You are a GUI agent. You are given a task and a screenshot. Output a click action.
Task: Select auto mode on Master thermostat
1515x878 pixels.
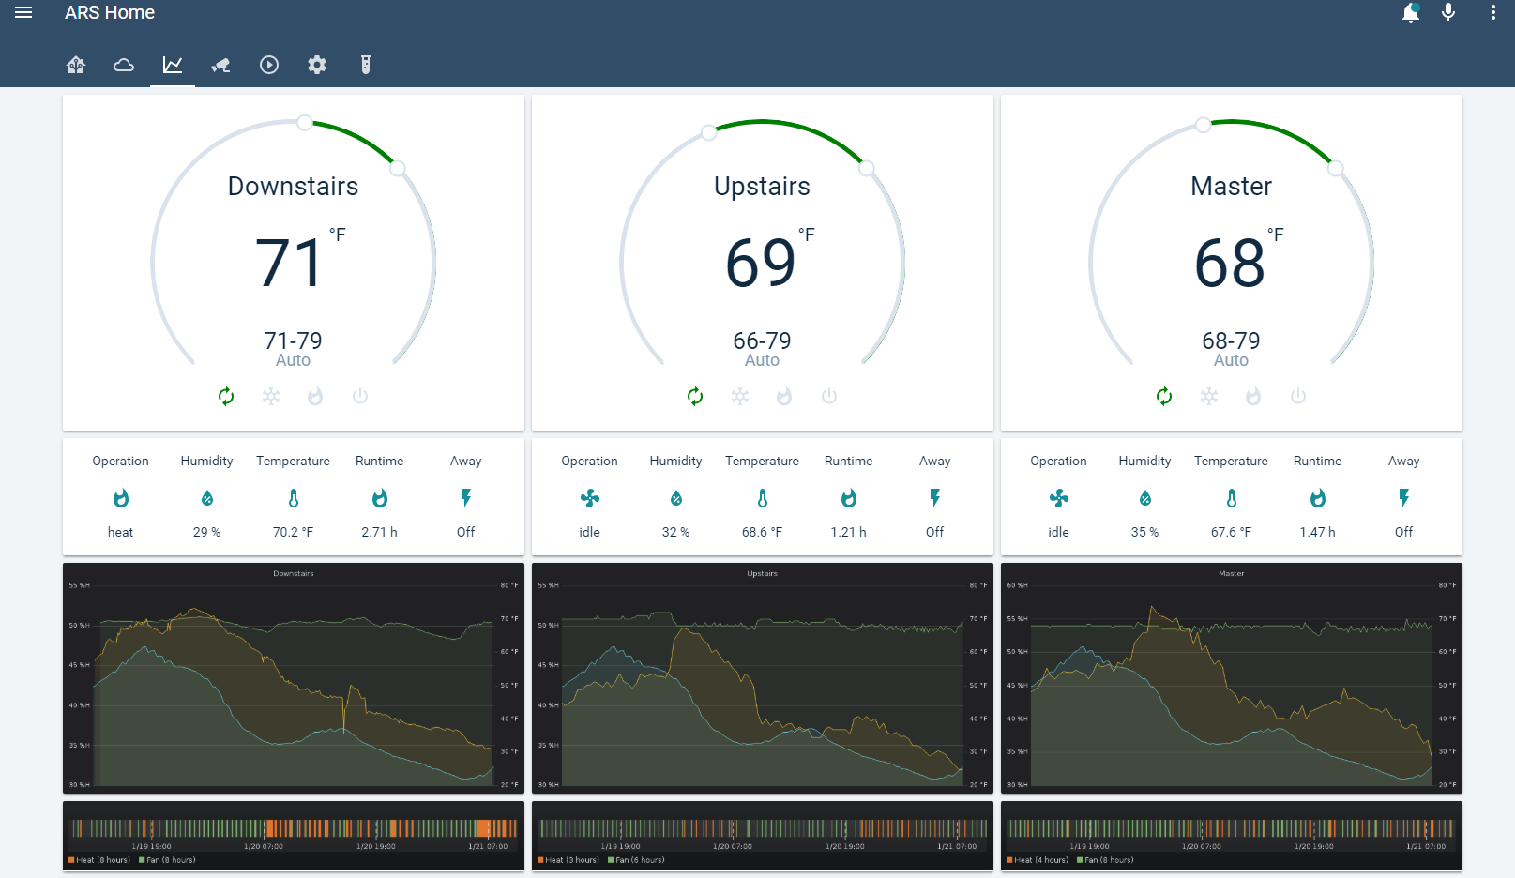pos(1163,396)
